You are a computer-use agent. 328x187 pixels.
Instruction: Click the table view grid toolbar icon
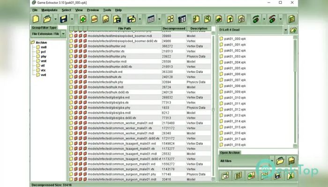click(151, 19)
